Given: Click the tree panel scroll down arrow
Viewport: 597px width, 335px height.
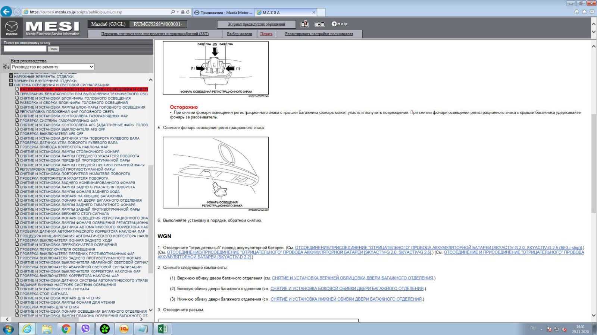Looking at the screenshot, I should pyautogui.click(x=150, y=310).
